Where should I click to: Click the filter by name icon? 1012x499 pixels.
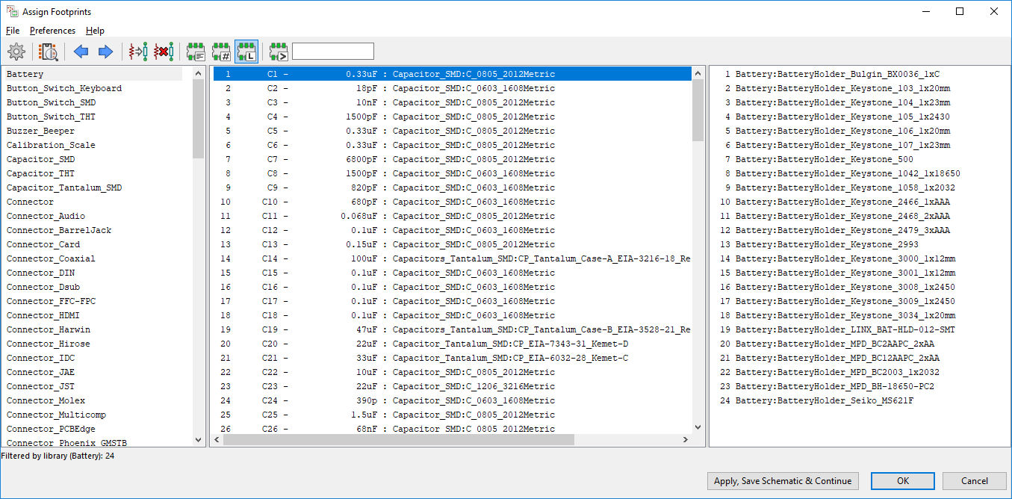click(279, 52)
